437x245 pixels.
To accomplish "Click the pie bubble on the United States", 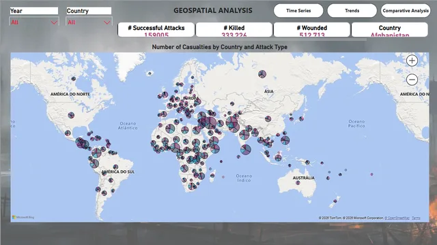I will 71,115.
